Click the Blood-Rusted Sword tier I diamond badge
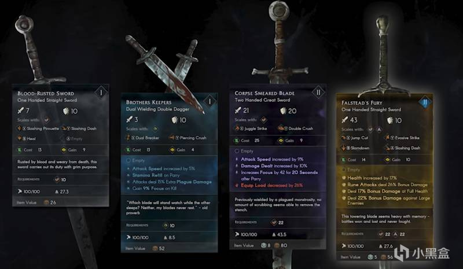The image size is (463, 269). [101, 93]
